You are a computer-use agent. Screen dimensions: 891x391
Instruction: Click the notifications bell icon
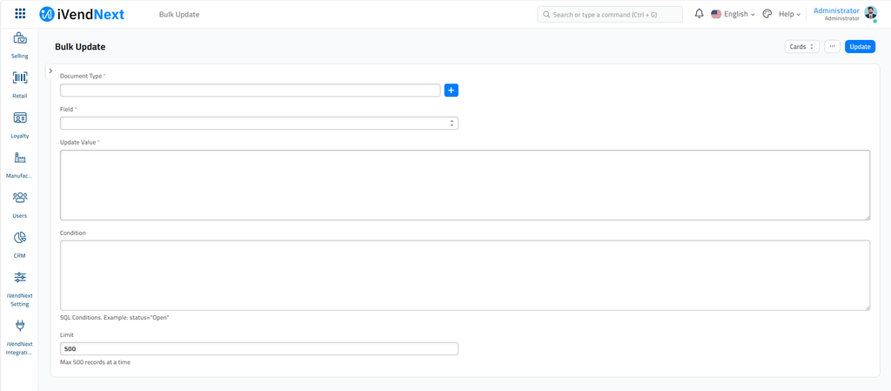pos(699,14)
